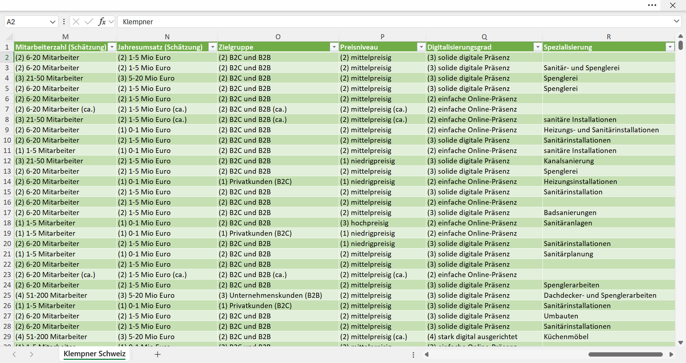Go to previous sheet using the left arrow
Image resolution: width=686 pixels, height=363 pixels.
tap(14, 354)
